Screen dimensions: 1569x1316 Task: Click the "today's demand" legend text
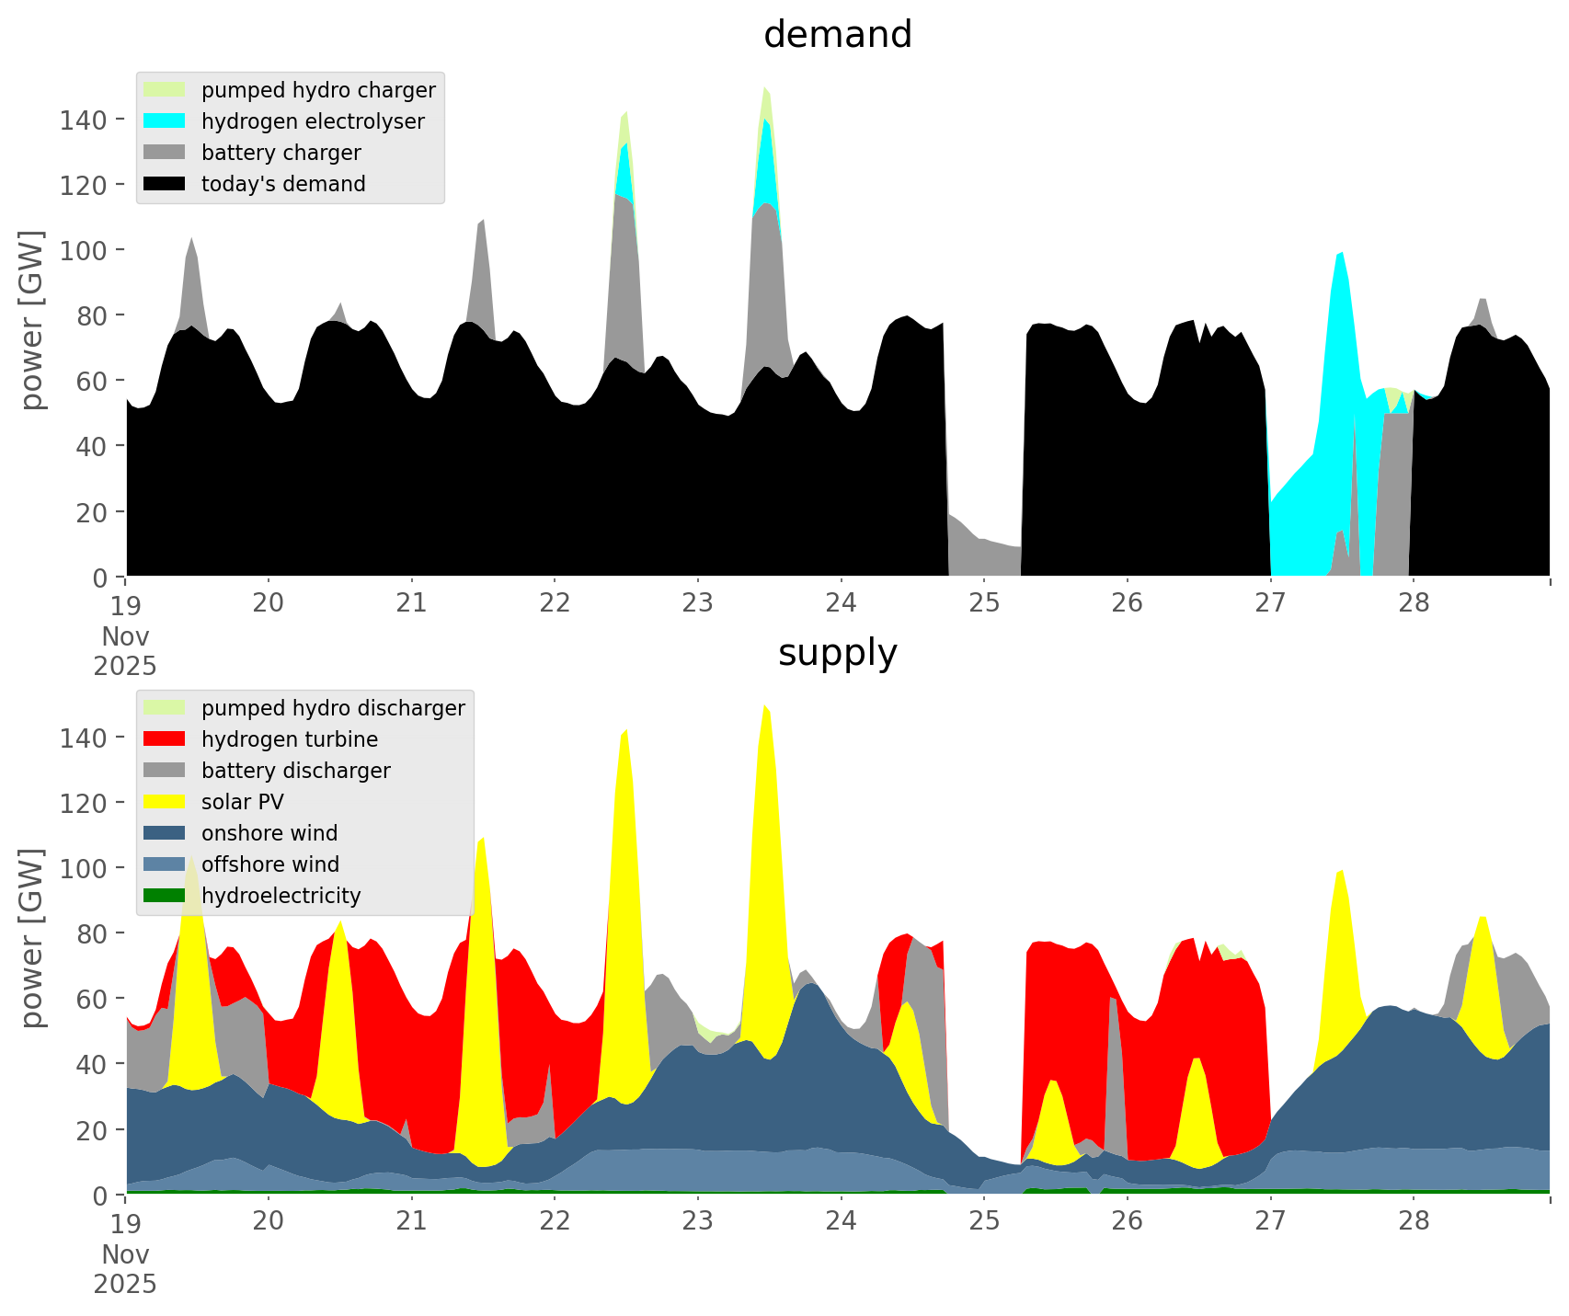pyautogui.click(x=283, y=184)
